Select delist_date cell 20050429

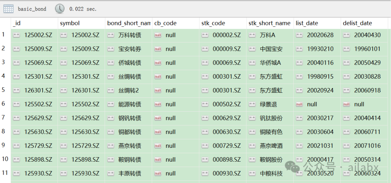tap(364, 63)
